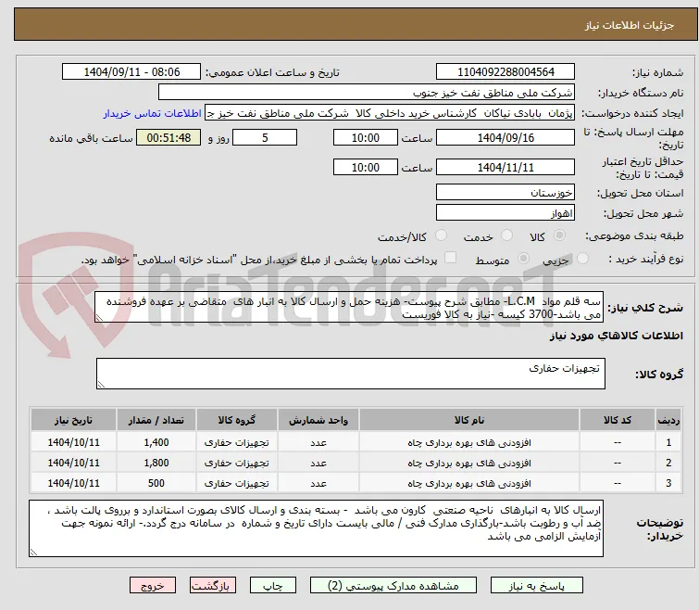
Task: Click the خوزستان province field
Action: click(506, 192)
